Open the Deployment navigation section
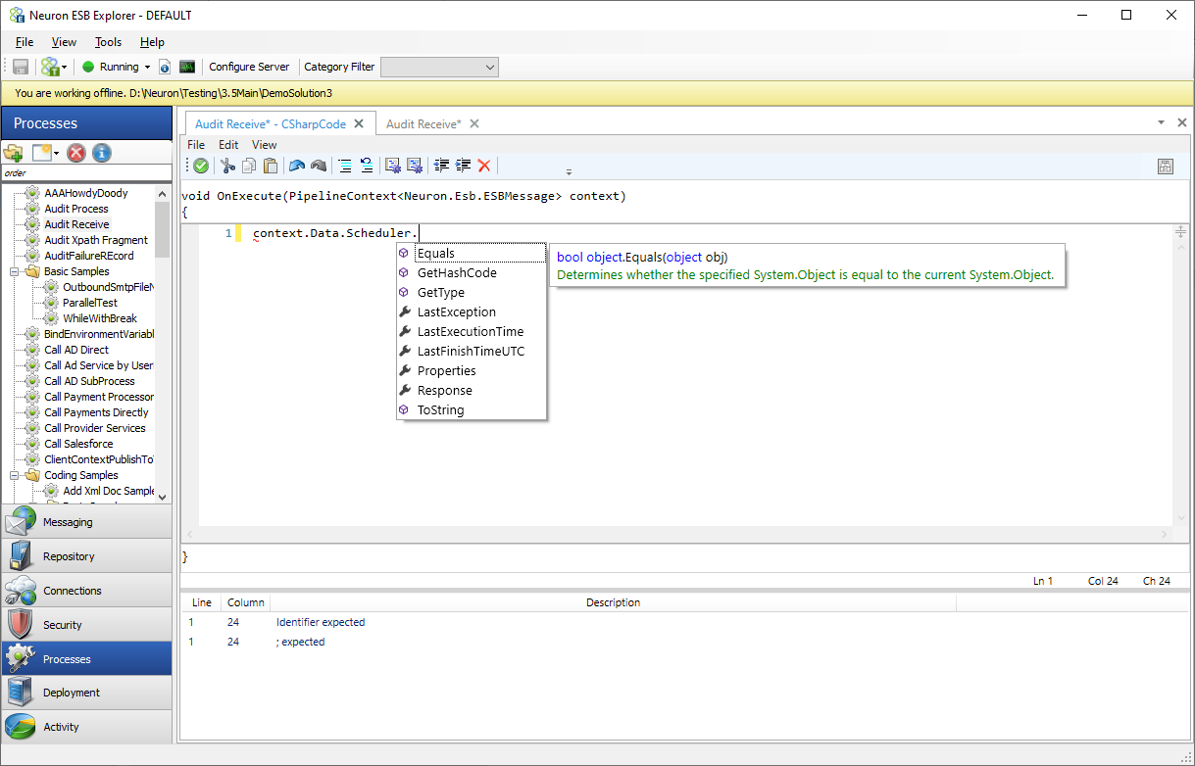The width and height of the screenshot is (1195, 766). [86, 693]
